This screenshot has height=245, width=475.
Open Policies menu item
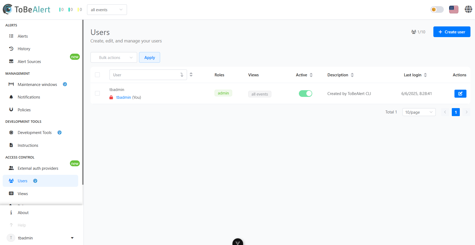(40, 110)
